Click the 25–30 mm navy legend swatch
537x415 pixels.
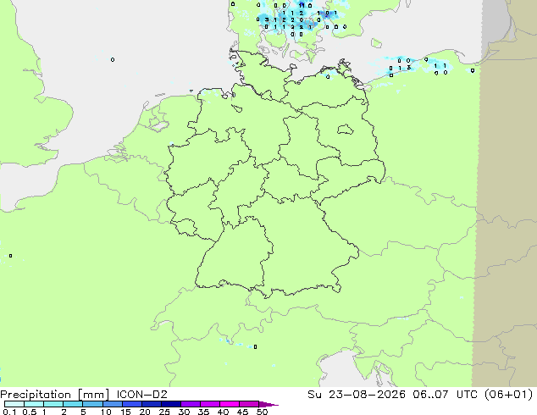point(171,404)
